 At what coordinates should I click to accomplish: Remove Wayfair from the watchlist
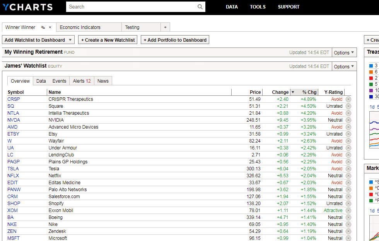point(348,141)
